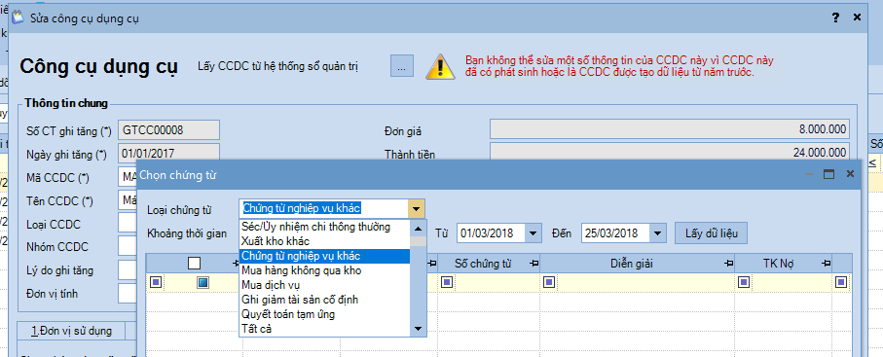Screen dimensions: 883x357
Task: Open filter operator icon at filter row start
Action: pos(155,282)
